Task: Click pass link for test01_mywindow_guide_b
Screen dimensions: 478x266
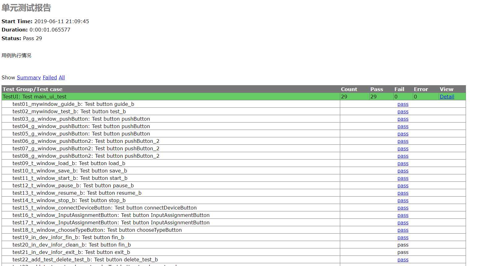Action: pos(403,104)
